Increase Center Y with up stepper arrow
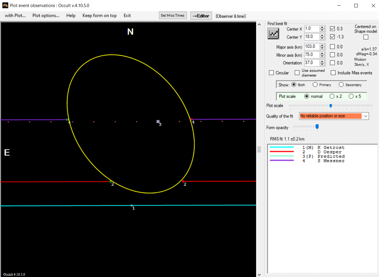 [x=323, y=35]
